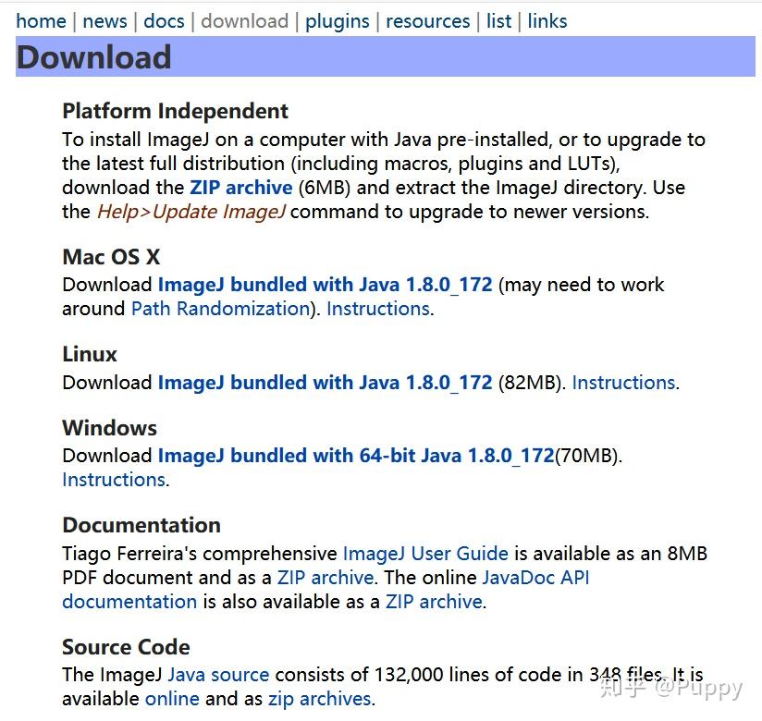Download Mac OS X ImageJ bundled with Java
Screen dimensions: 762x721
point(325,285)
